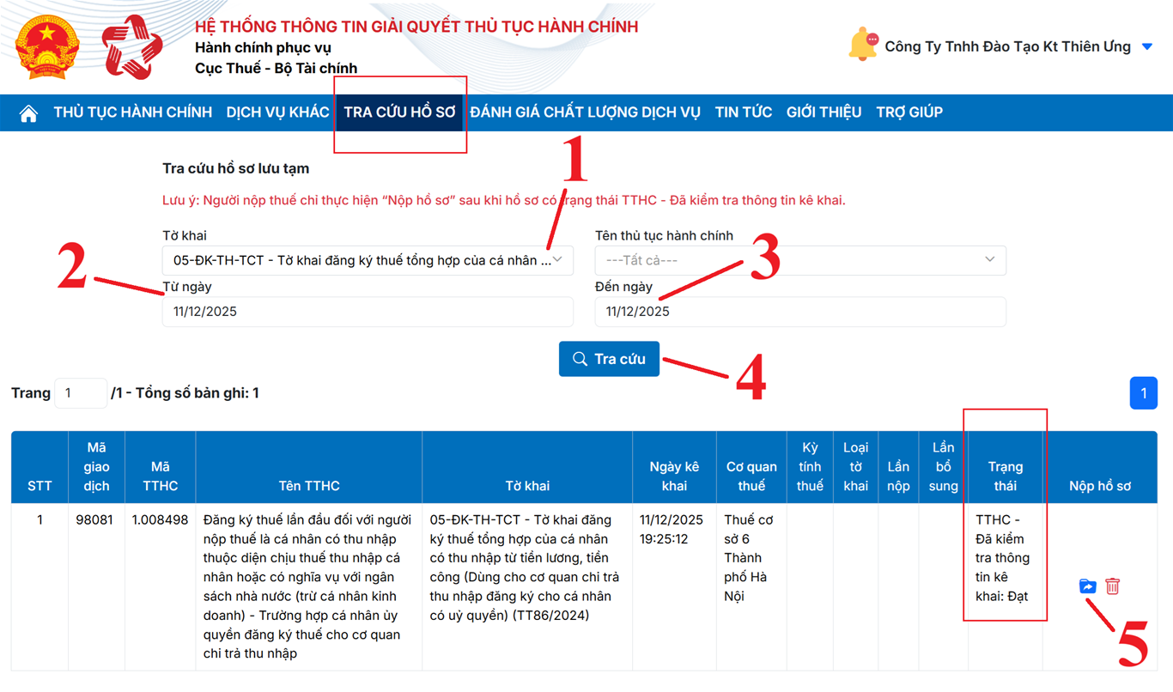Open the Tờ khai dropdown
Image resolution: width=1173 pixels, height=692 pixels.
coord(368,260)
